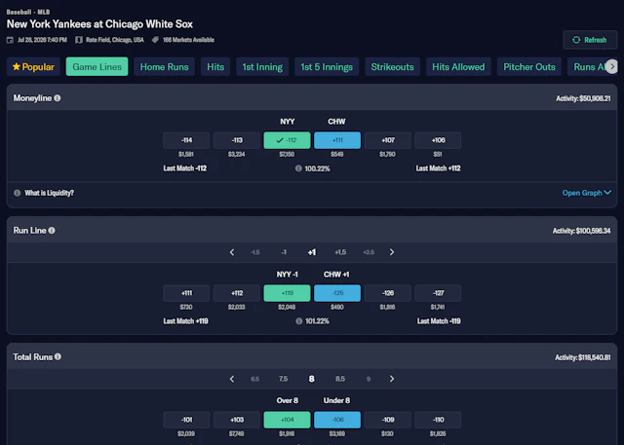Select the Moneyline +106 odds button

click(x=438, y=140)
